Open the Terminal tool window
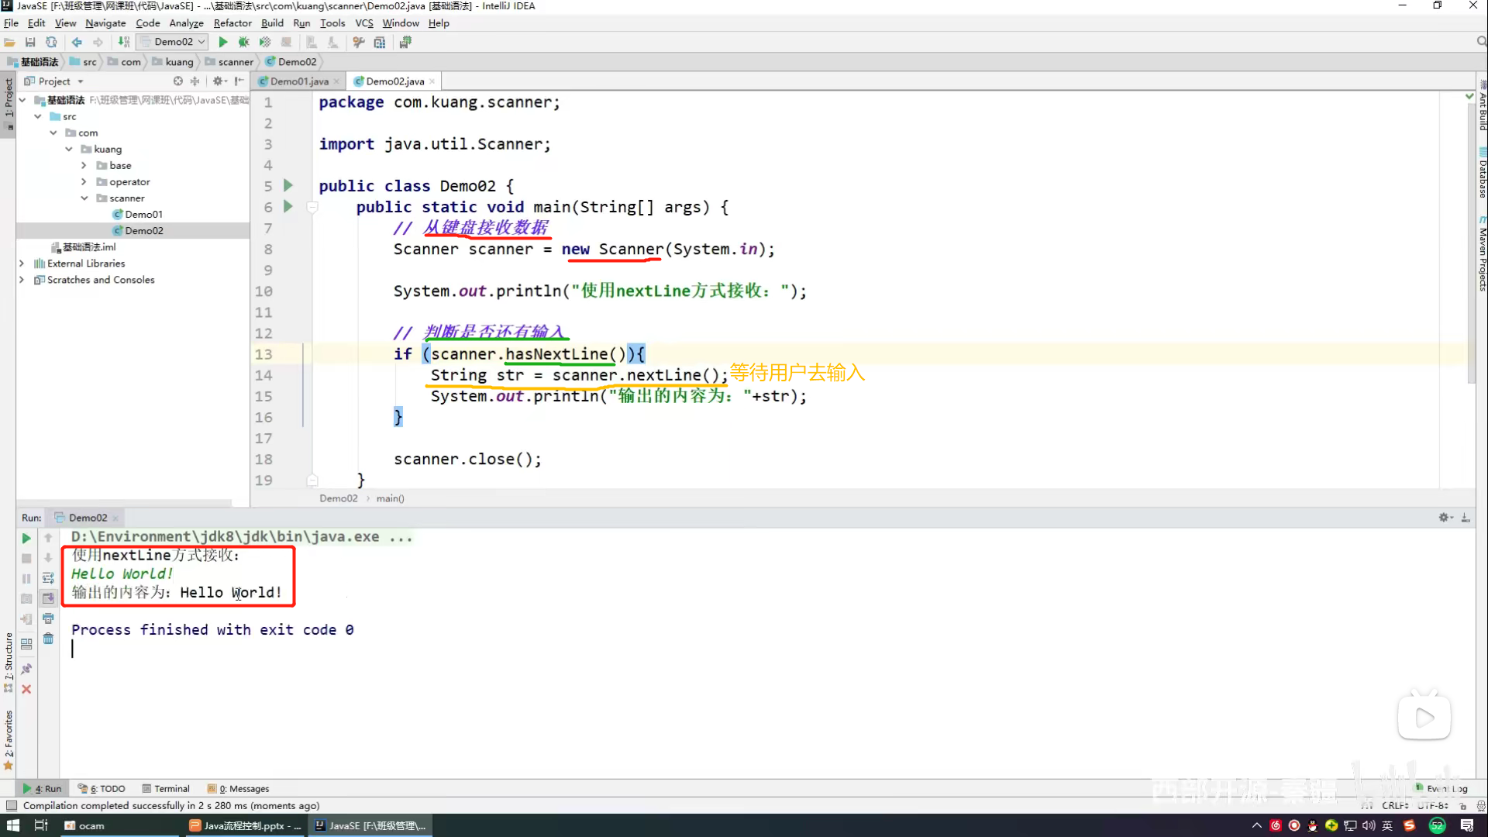The height and width of the screenshot is (837, 1488). point(166,788)
